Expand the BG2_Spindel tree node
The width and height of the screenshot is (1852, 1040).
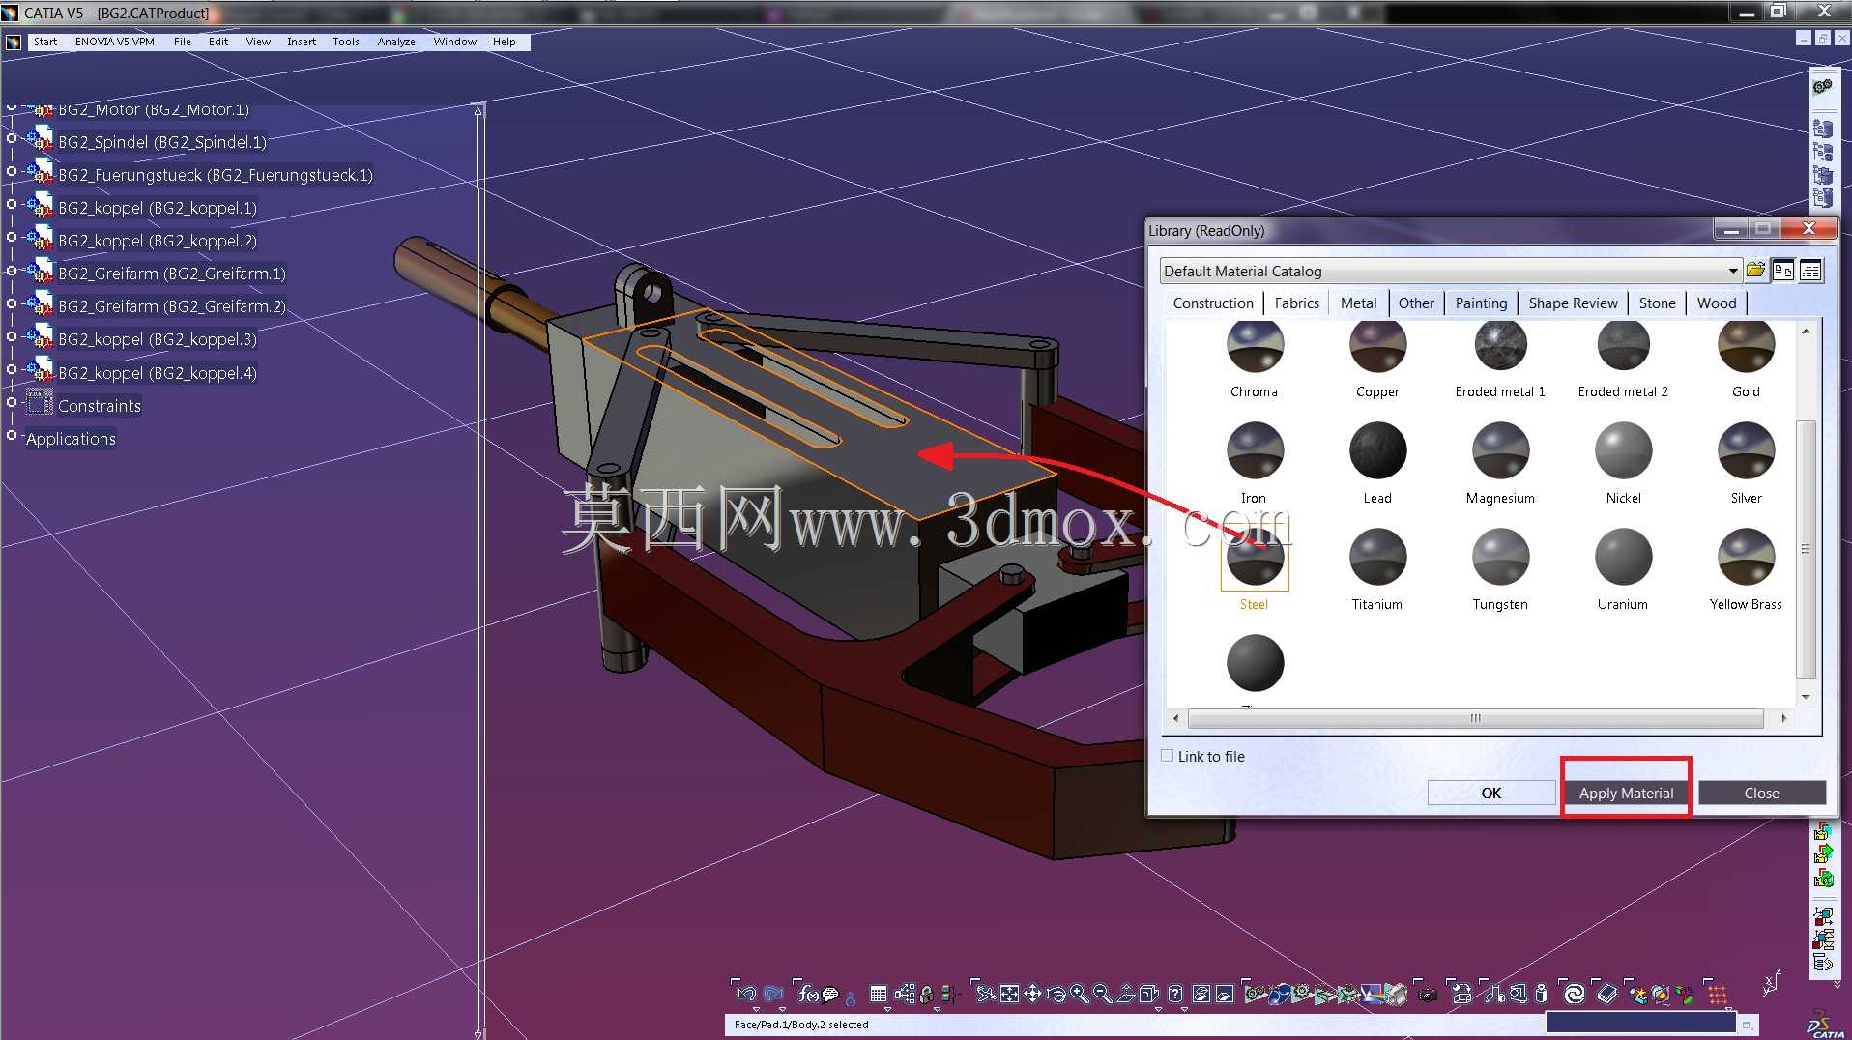click(x=12, y=139)
